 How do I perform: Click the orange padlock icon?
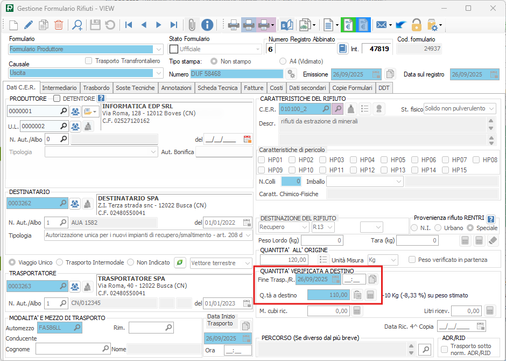[417, 25]
